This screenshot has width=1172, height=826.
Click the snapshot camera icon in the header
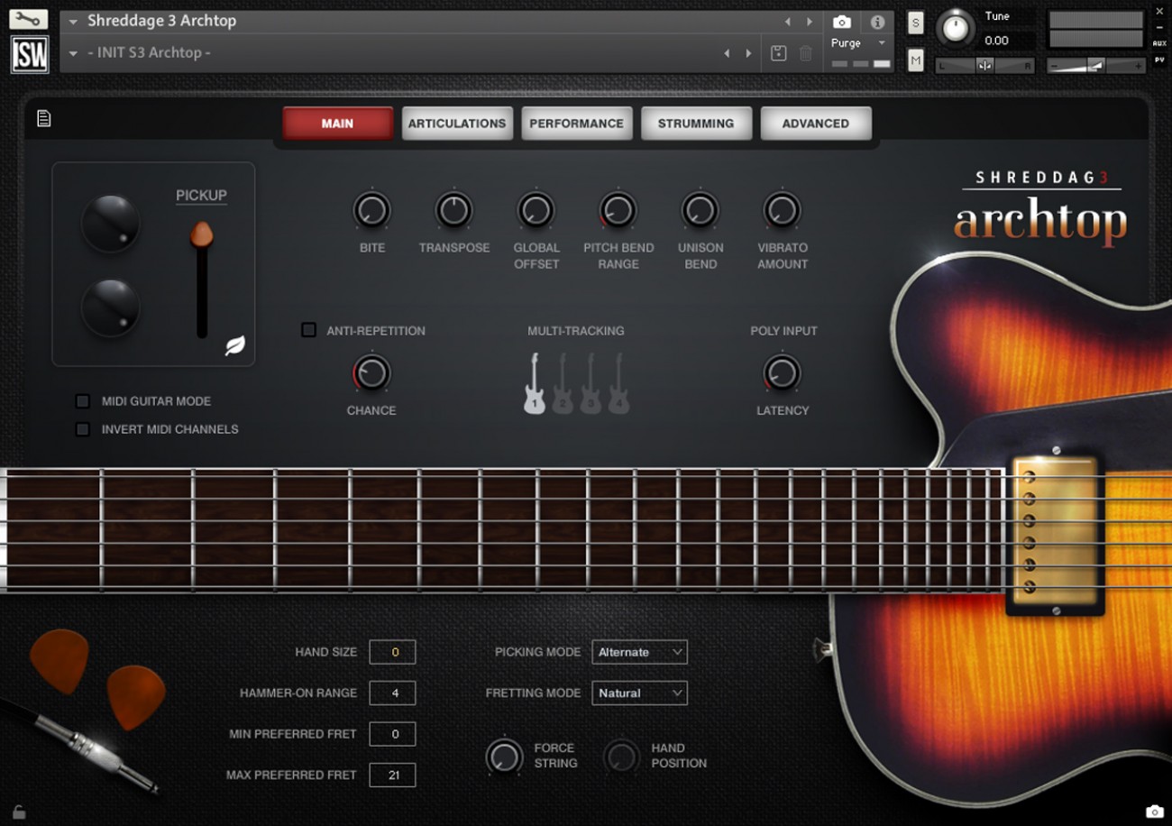click(x=842, y=23)
